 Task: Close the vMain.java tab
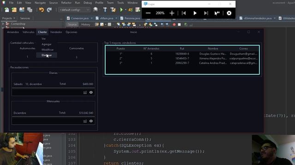pos(116,18)
